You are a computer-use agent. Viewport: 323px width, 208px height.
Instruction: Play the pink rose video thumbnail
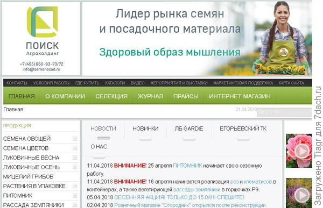pos(299,151)
